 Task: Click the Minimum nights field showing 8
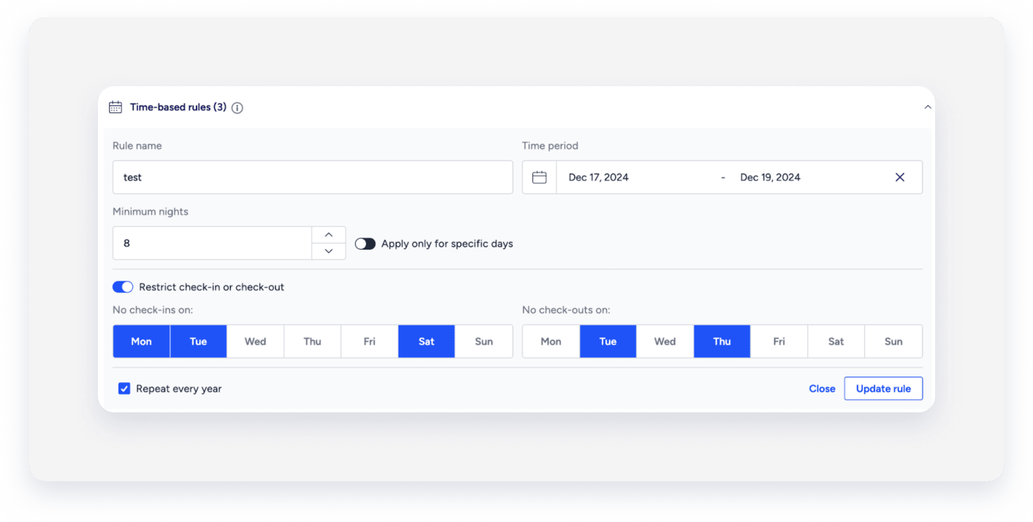pos(212,243)
